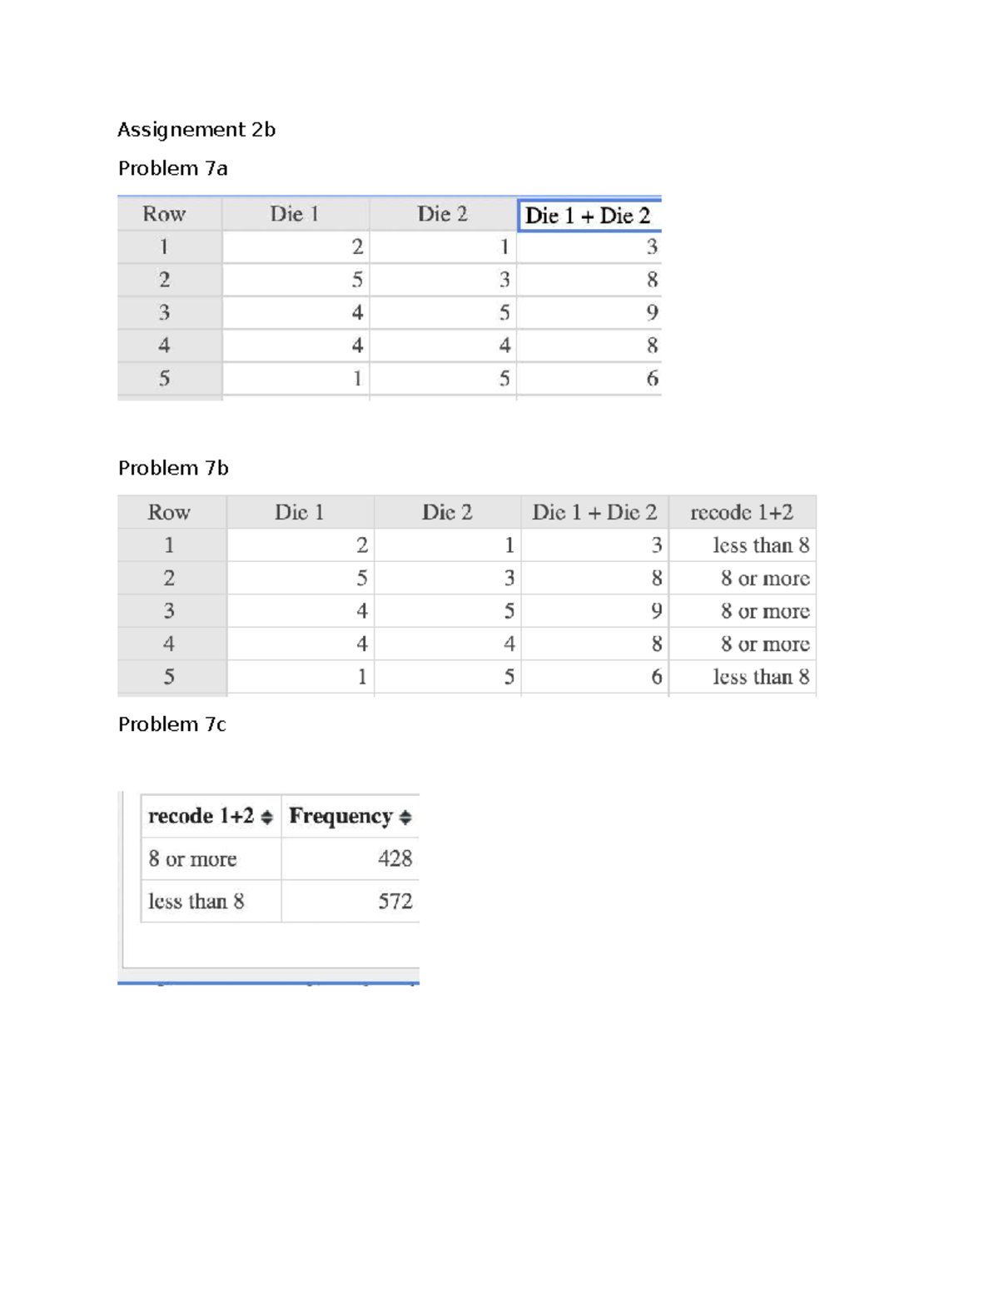Click the "Row" header cell in Problem 7a table
The width and height of the screenshot is (999, 1293).
tap(164, 214)
